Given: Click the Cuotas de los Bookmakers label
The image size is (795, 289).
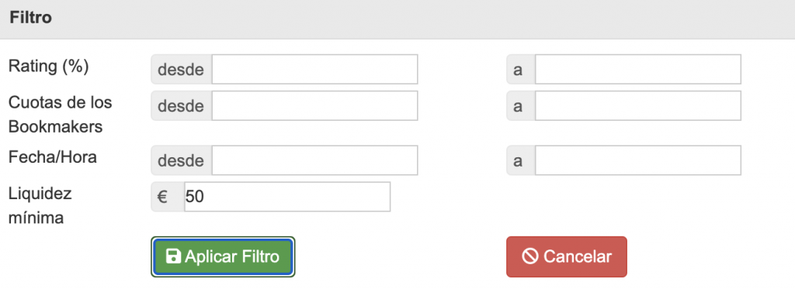Looking at the screenshot, I should coord(61,115).
